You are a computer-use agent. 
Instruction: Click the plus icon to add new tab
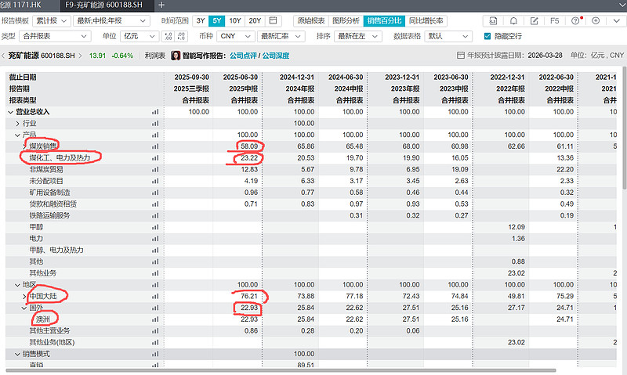coord(161,5)
